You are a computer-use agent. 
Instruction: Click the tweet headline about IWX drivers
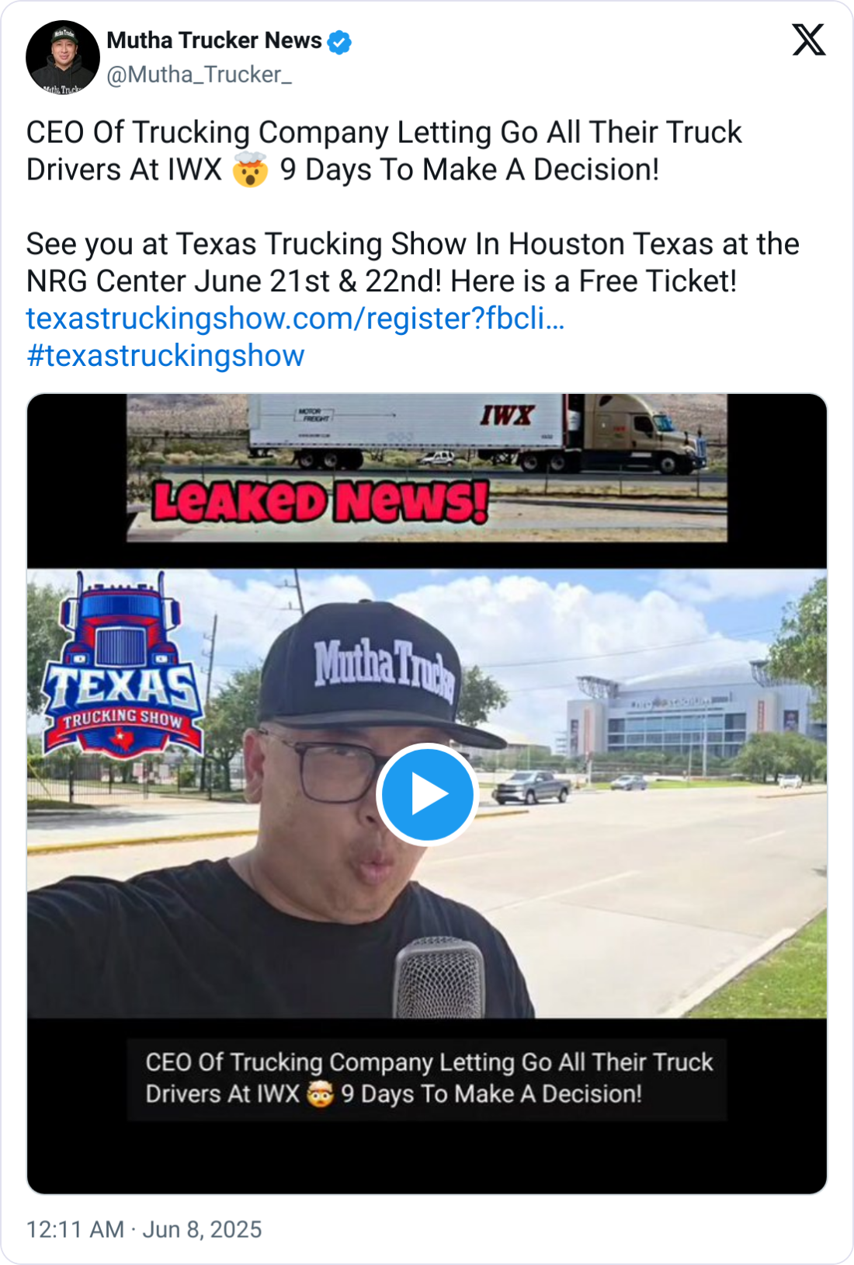(x=384, y=151)
